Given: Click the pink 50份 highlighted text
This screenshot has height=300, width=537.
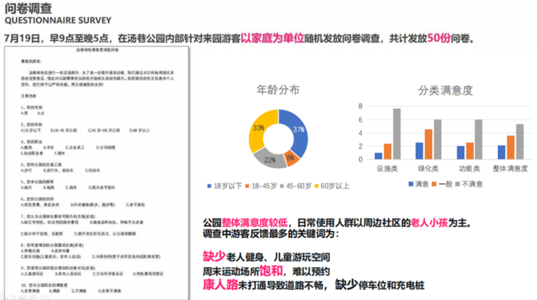Looking at the screenshot, I should [x=439, y=38].
